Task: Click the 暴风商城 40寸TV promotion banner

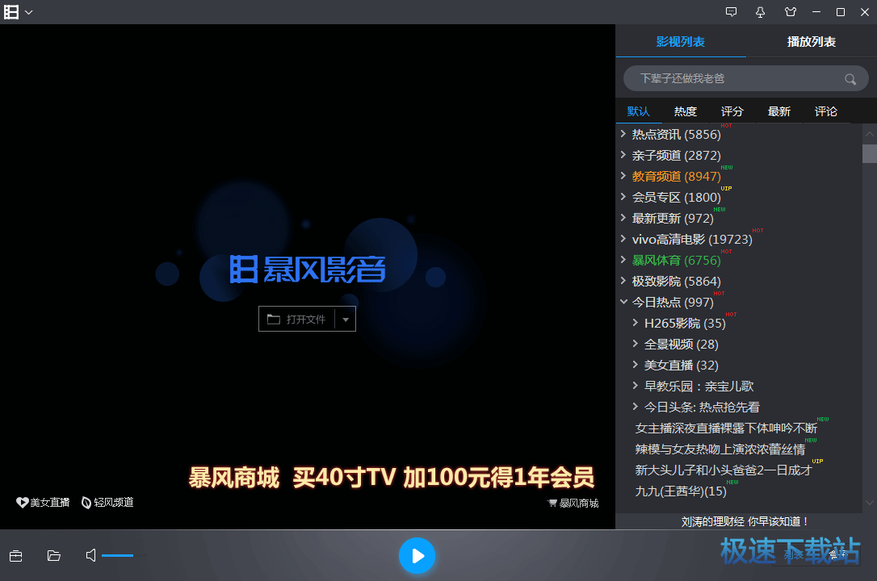Action: pos(392,478)
